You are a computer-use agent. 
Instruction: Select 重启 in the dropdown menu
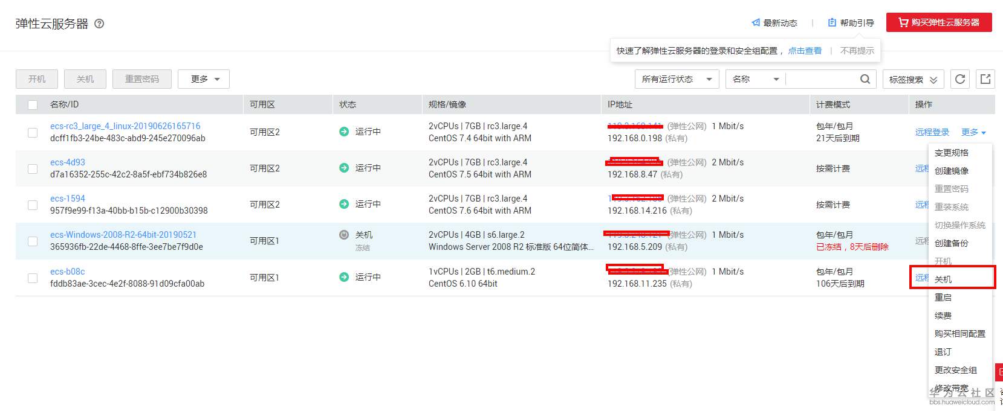pos(943,298)
